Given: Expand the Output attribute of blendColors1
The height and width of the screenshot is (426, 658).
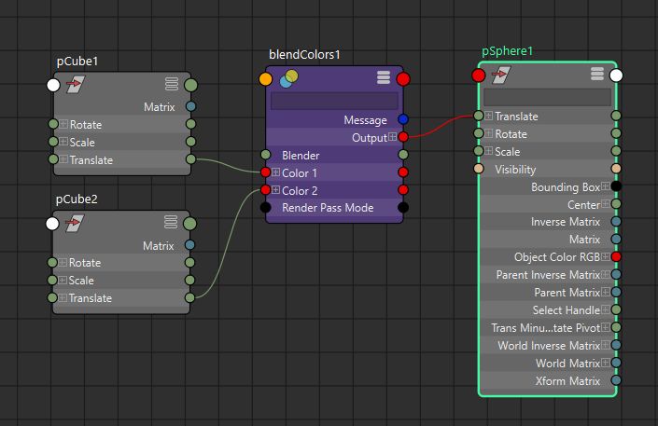Looking at the screenshot, I should (x=392, y=137).
